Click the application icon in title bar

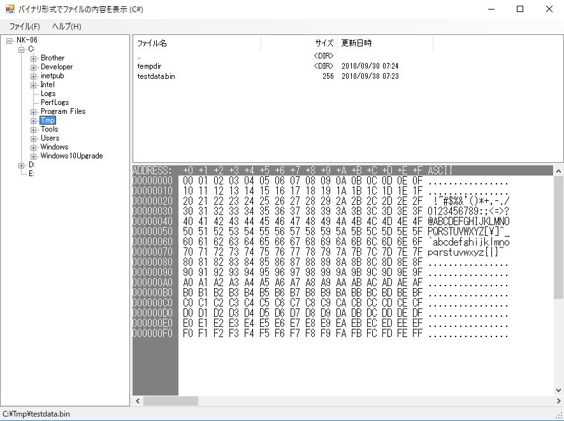click(x=10, y=9)
